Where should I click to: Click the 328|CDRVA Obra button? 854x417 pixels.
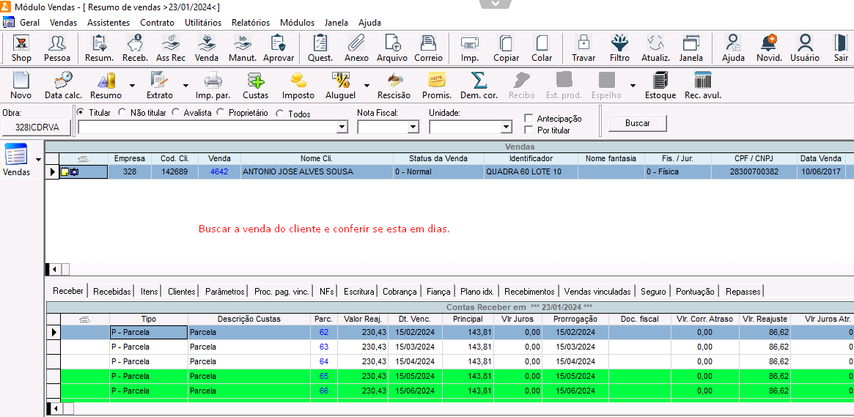[x=36, y=128]
